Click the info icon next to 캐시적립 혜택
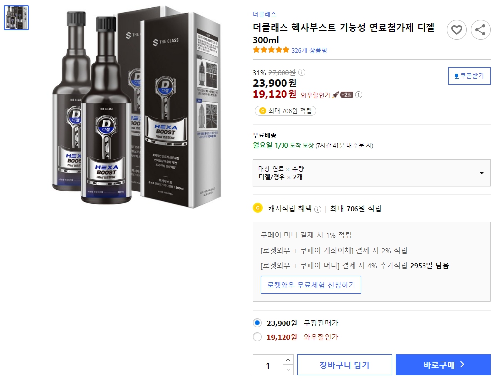This screenshot has height=381, width=496. point(317,209)
